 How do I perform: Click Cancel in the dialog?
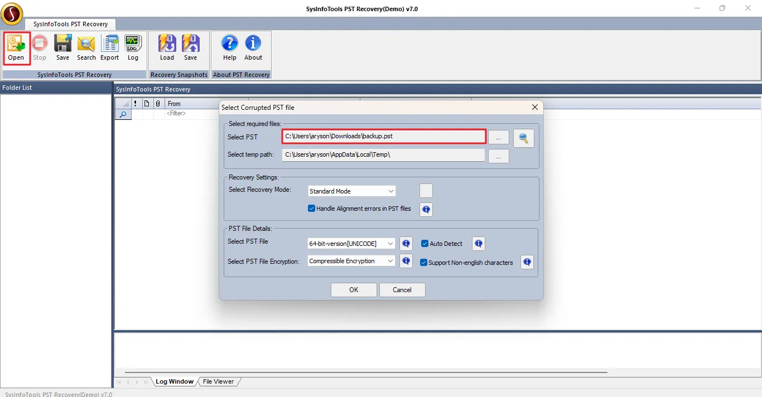click(402, 290)
